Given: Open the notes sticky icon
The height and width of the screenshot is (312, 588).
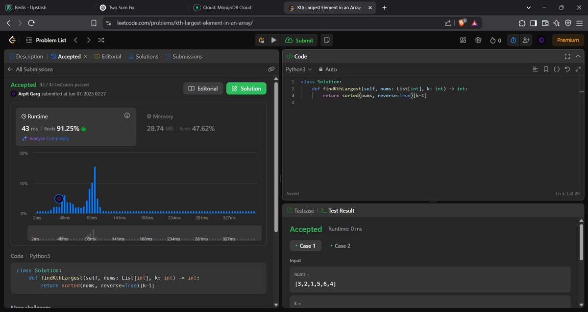Looking at the screenshot, I should click(327, 40).
